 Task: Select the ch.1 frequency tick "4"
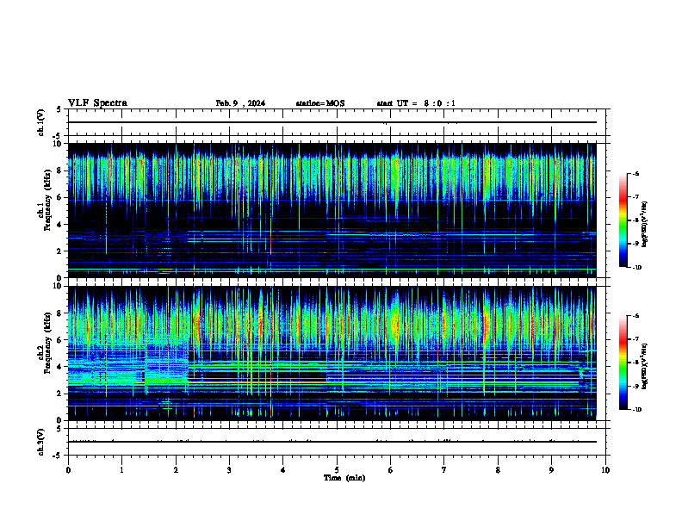60,225
